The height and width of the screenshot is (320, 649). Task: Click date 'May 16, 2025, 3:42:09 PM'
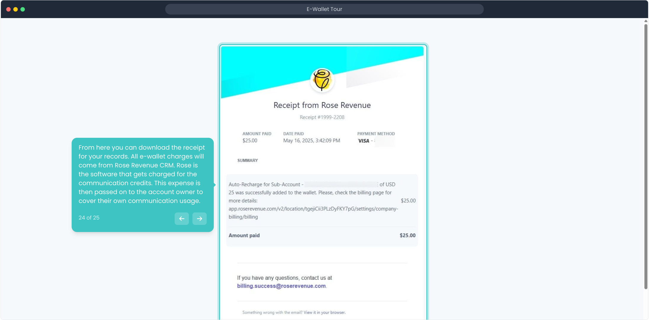(311, 140)
